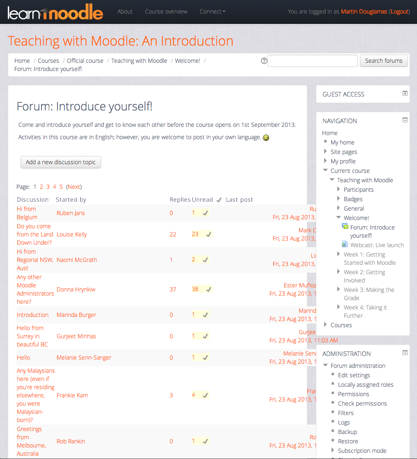Expand General tree node
Viewport: 417px width, 459px height.
(x=339, y=208)
